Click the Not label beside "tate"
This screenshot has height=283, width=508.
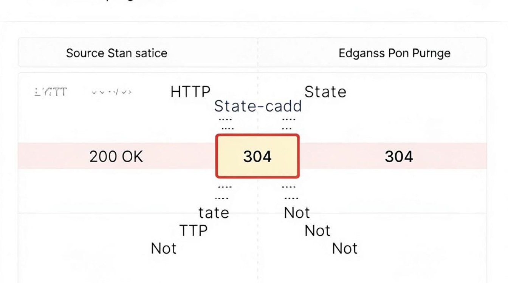tap(297, 213)
